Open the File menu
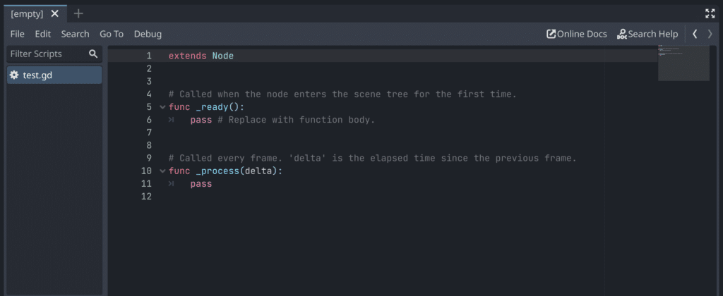 pos(18,34)
